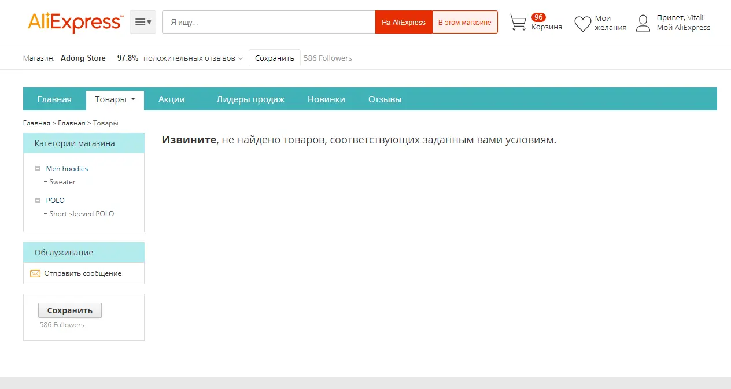Click the AliExpress logo

pyautogui.click(x=75, y=22)
